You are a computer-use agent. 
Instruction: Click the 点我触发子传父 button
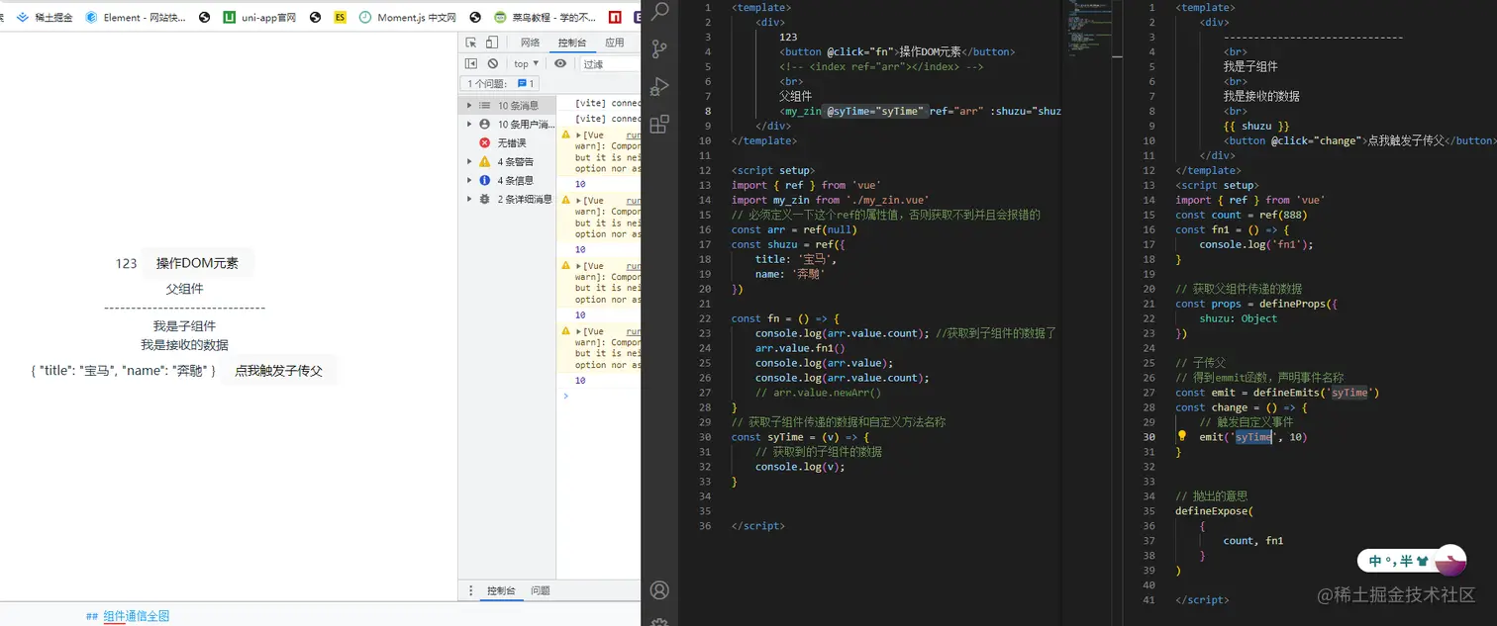coord(278,371)
